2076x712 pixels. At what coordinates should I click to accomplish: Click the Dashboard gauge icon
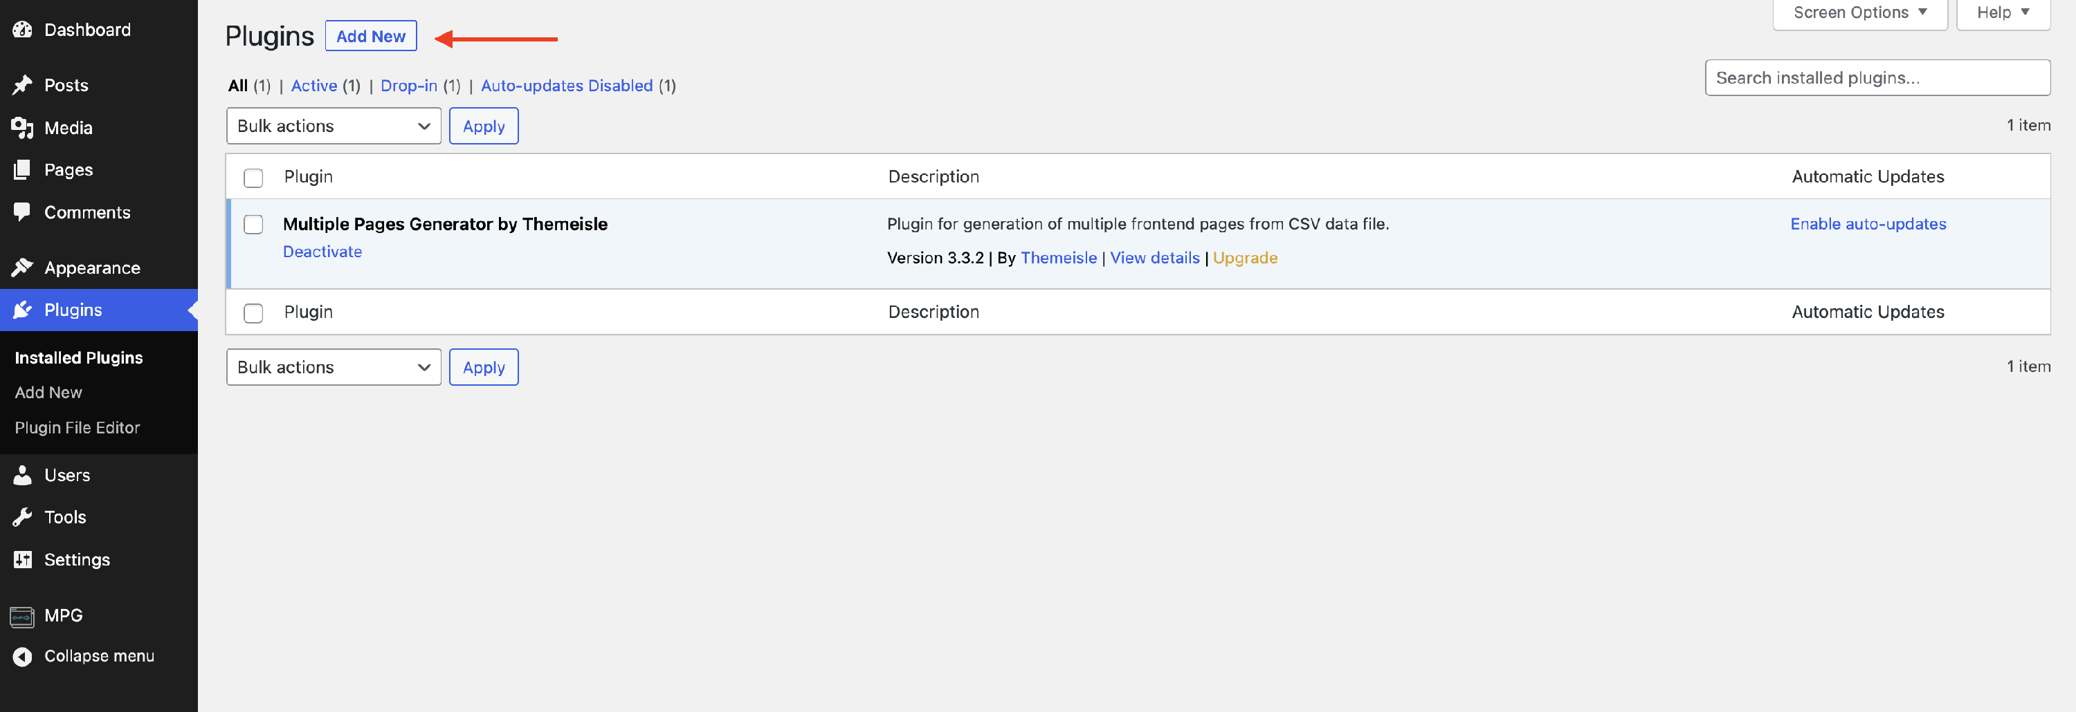pos(23,30)
